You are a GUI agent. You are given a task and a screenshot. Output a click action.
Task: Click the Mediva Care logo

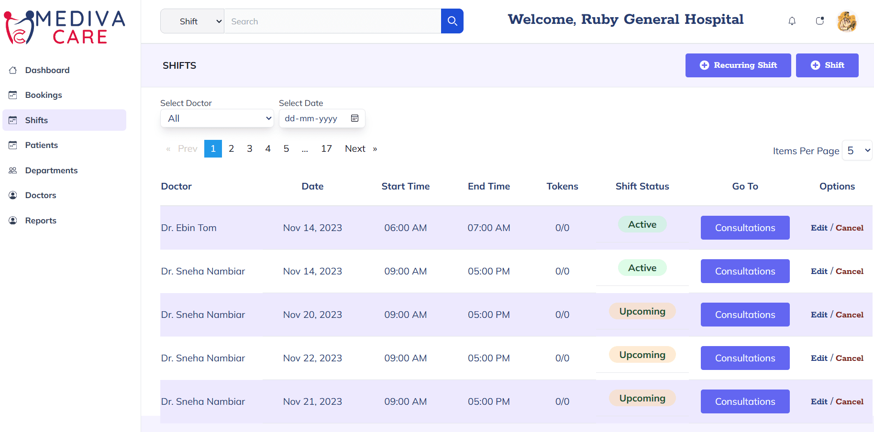tap(64, 26)
